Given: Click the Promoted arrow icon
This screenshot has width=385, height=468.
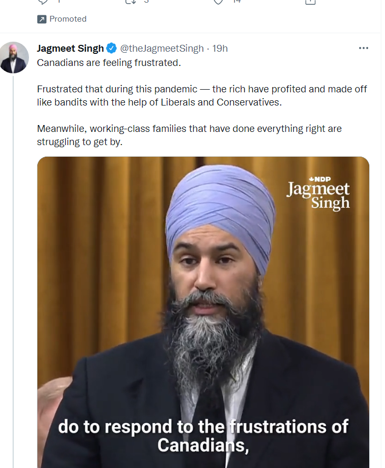Looking at the screenshot, I should 42,20.
